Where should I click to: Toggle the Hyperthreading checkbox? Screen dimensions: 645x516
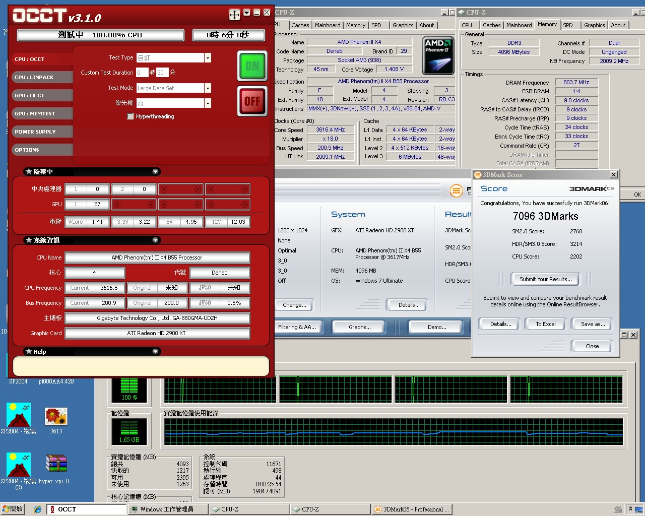point(131,116)
